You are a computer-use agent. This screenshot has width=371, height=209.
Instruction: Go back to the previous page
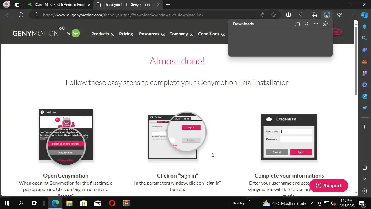(8, 15)
